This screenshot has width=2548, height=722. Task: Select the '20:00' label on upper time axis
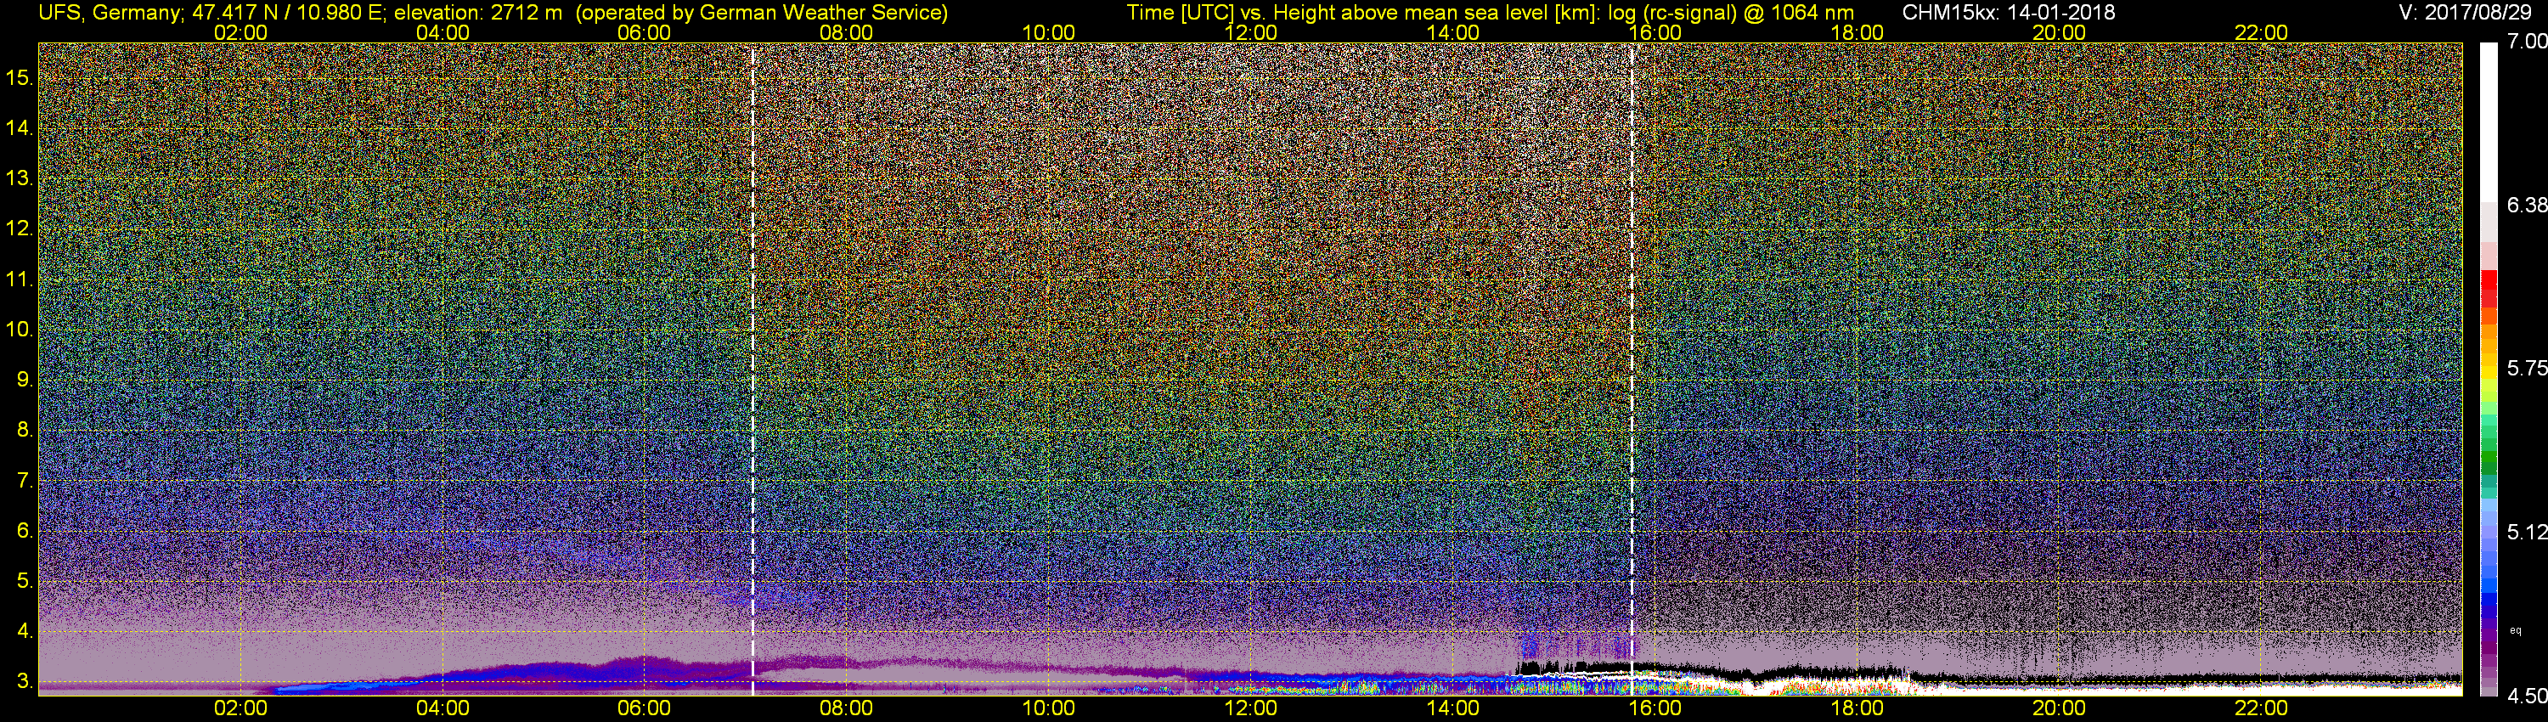tap(2060, 32)
